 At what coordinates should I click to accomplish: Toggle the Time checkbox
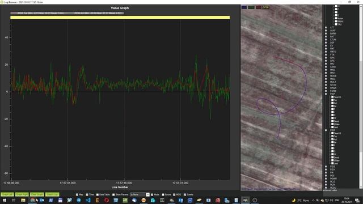(x=87, y=194)
